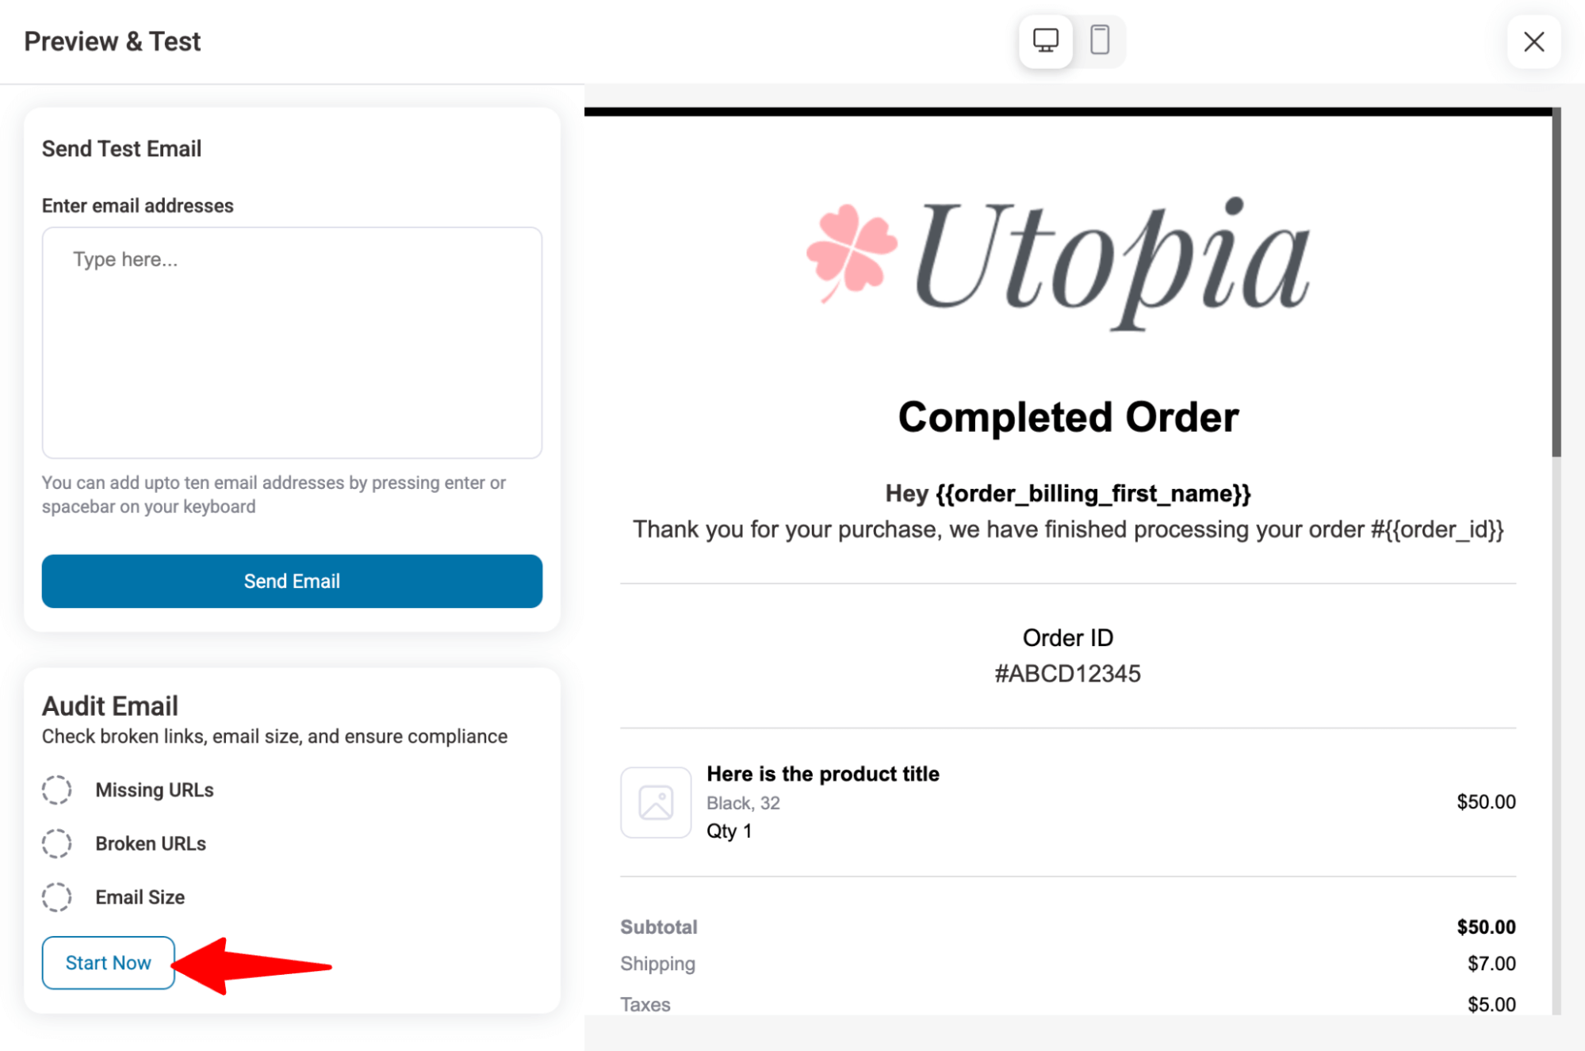Click the Completed Order heading

coord(1068,417)
